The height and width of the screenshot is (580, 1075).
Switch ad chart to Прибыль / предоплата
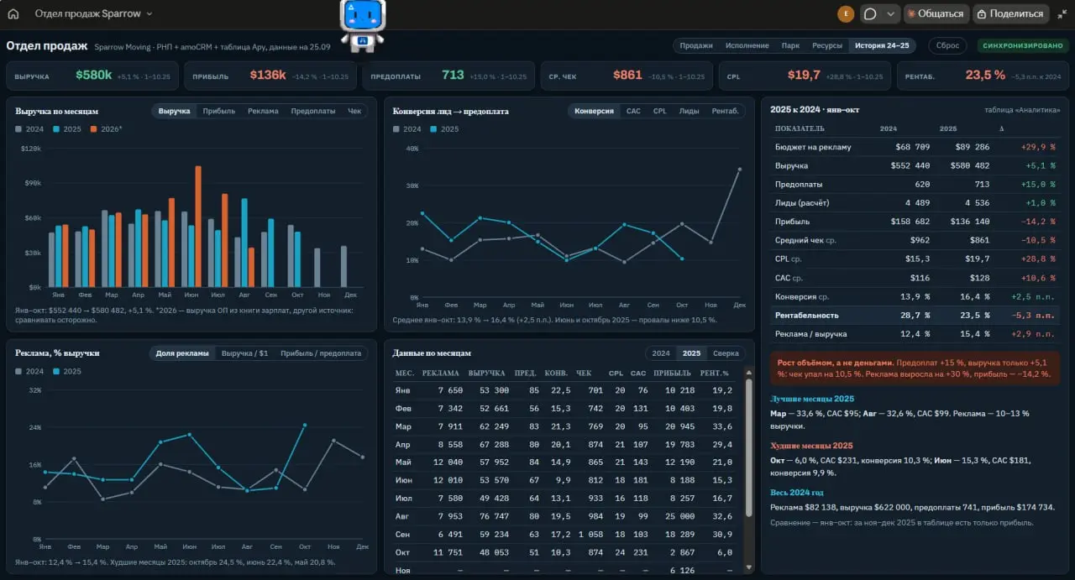click(x=321, y=353)
